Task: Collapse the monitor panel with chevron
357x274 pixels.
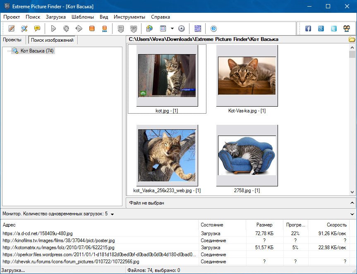Action: coord(352,214)
